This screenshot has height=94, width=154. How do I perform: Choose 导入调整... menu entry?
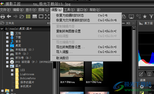tap(86, 52)
